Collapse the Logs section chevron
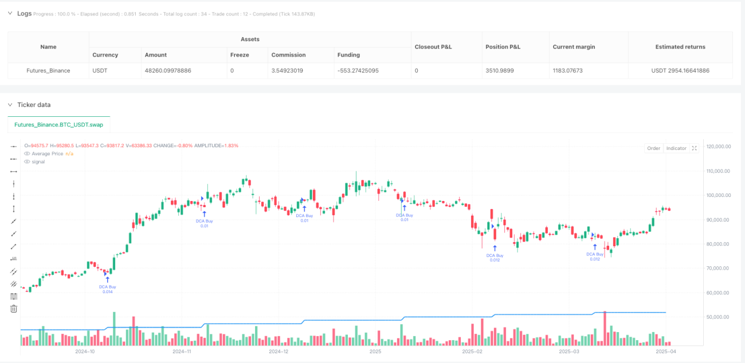The height and width of the screenshot is (363, 745). pyautogui.click(x=10, y=13)
